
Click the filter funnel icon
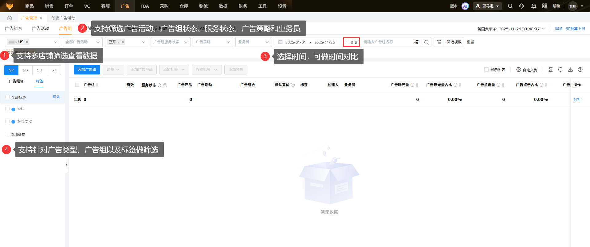(x=439, y=42)
